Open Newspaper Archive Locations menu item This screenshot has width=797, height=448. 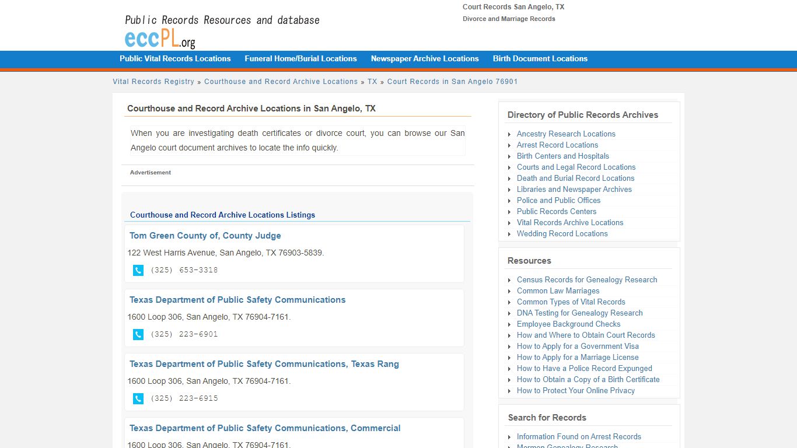(x=425, y=59)
